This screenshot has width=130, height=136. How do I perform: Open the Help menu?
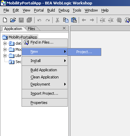coord(105,10)
